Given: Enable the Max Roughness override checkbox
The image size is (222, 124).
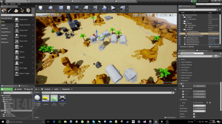Looking at the screenshot, I should tap(183, 97).
